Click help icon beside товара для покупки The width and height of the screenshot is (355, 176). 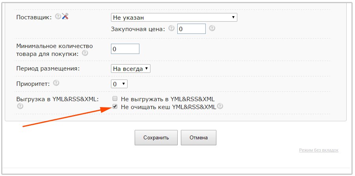[x=85, y=53]
